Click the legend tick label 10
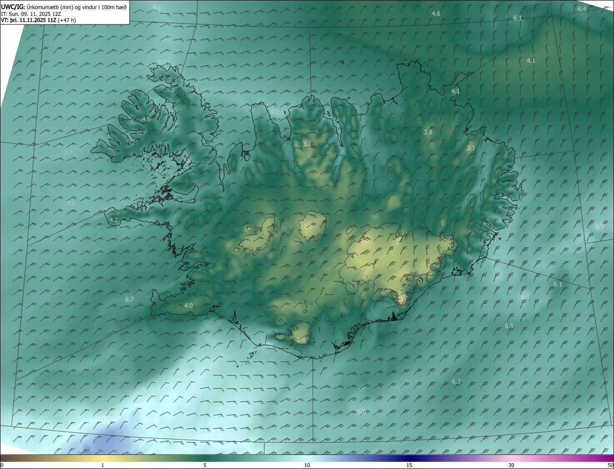Image resolution: width=614 pixels, height=469 pixels. (307, 465)
